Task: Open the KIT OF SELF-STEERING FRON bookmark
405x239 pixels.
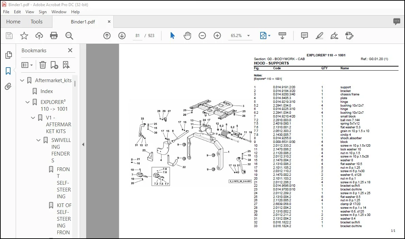Action: point(64,219)
